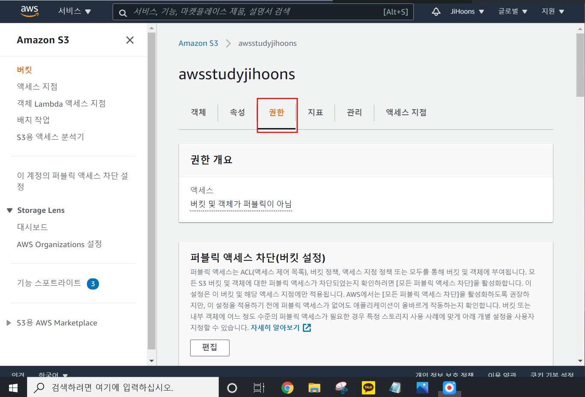Open the Windows Start menu

click(x=13, y=388)
